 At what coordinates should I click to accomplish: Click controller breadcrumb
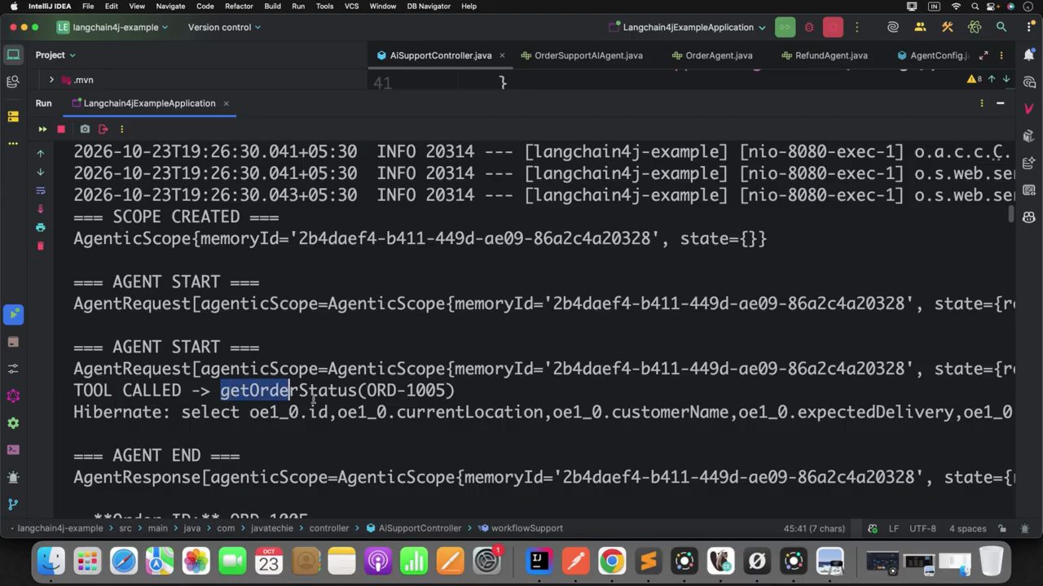(329, 528)
